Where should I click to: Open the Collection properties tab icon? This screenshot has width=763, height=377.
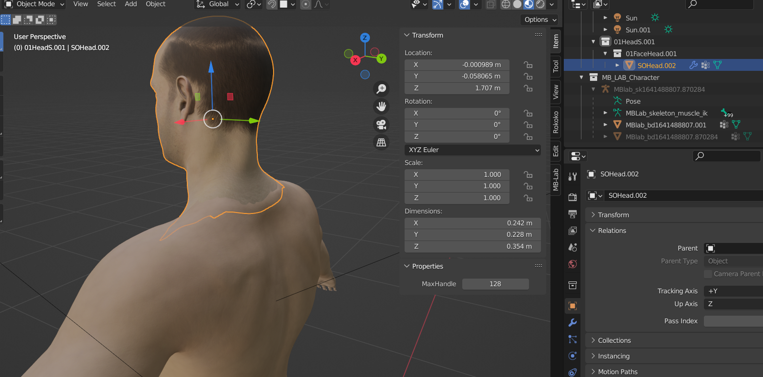point(573,285)
